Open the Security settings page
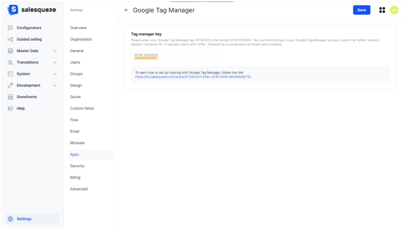This screenshot has height=228, width=407. 77,166
